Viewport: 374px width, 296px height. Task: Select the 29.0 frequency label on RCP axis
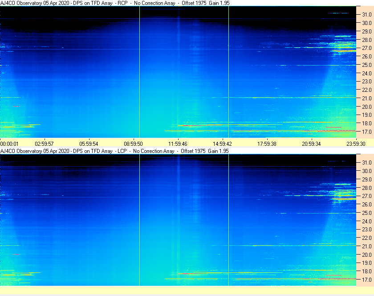click(367, 31)
